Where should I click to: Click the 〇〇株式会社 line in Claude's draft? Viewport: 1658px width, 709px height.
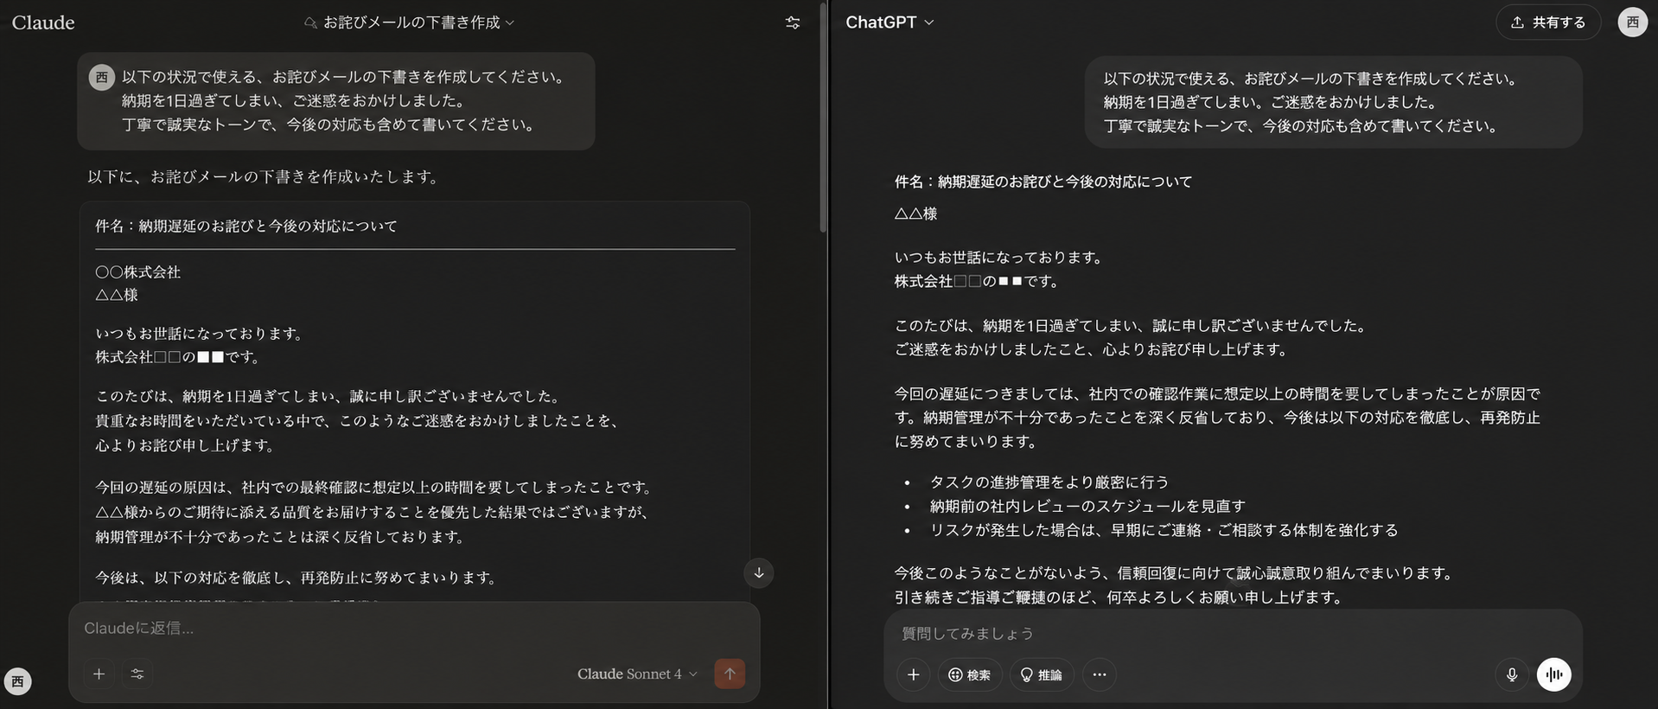click(x=138, y=271)
